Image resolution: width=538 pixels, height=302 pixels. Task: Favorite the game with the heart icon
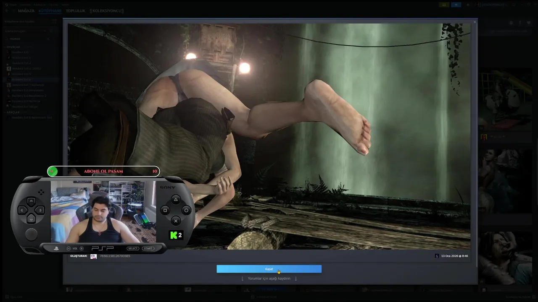(x=529, y=23)
